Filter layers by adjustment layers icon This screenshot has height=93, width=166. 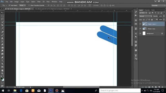[153, 13]
